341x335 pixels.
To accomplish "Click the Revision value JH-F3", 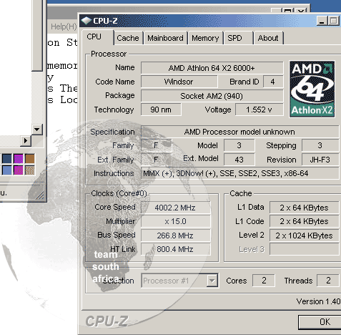I will tap(320, 160).
